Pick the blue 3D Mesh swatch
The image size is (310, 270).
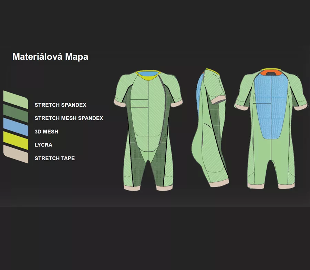(15, 127)
